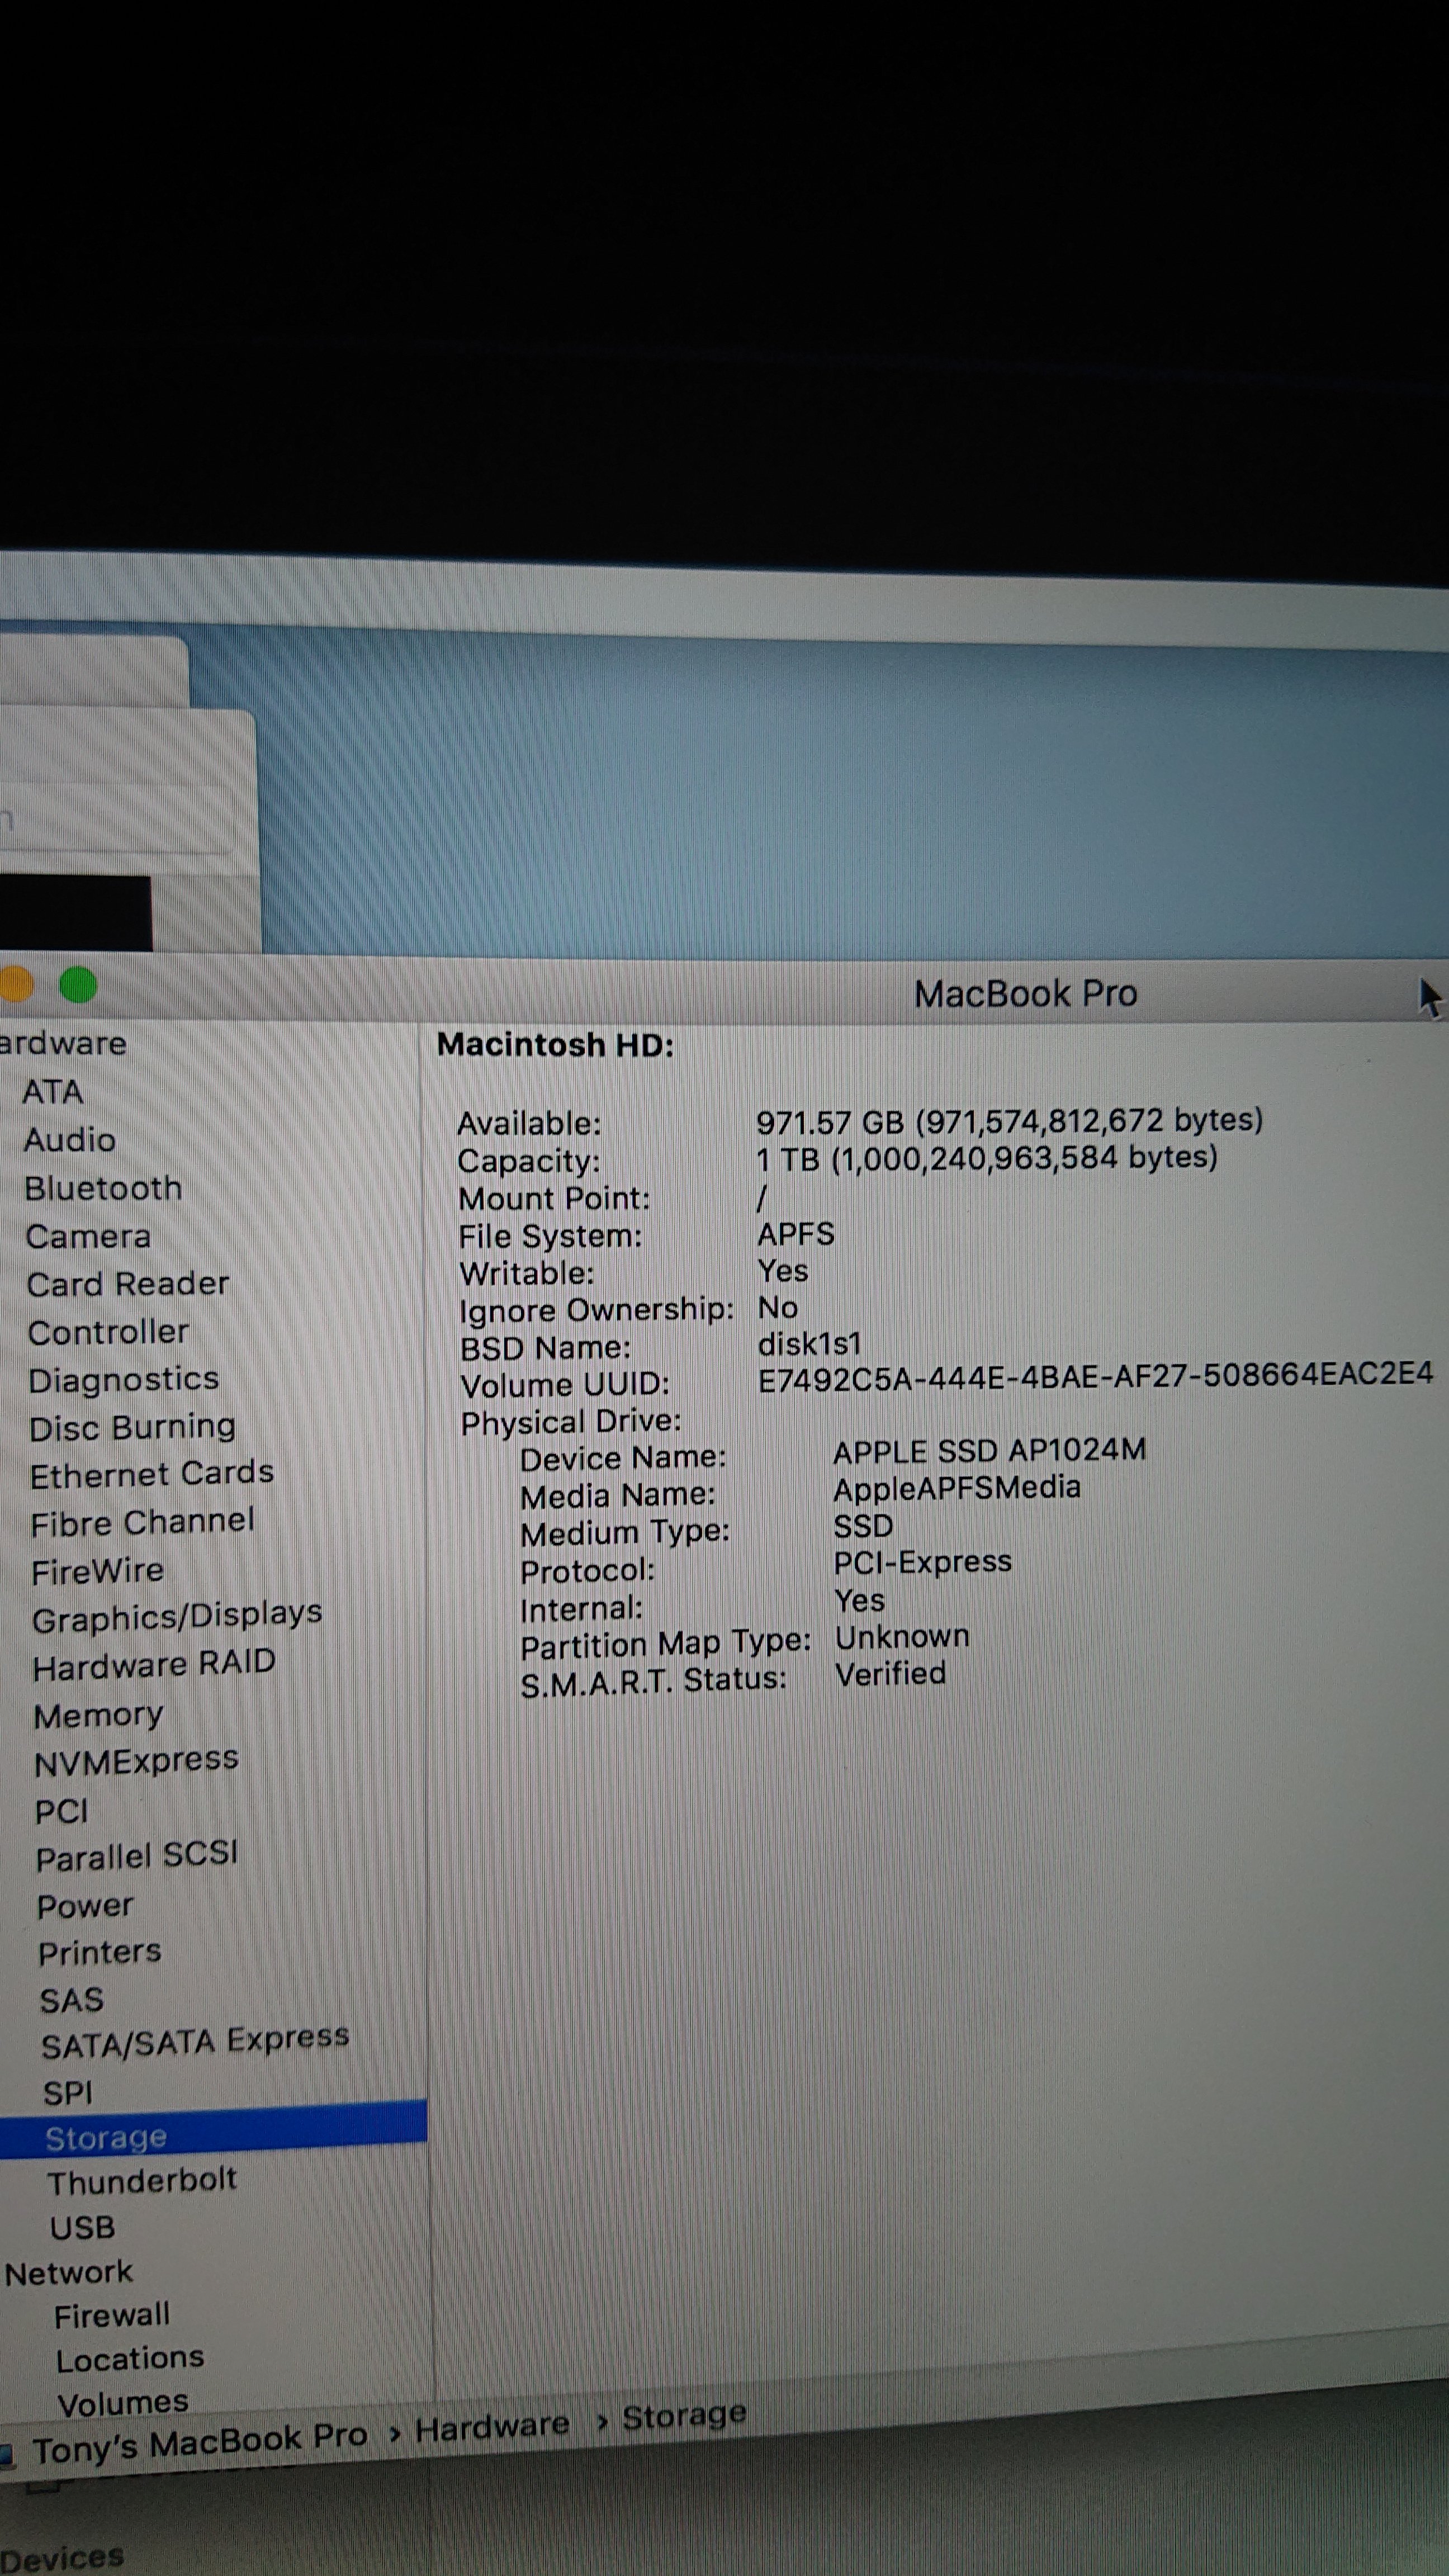Open Volumes under Network
The image size is (1449, 2576).
[123, 2402]
